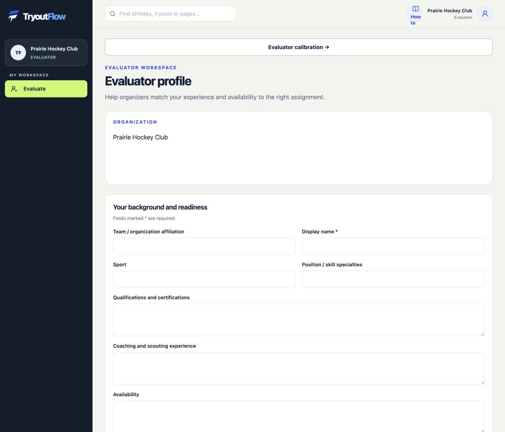This screenshot has height=432, width=505.
Task: Click the Sport input field
Action: (x=204, y=279)
